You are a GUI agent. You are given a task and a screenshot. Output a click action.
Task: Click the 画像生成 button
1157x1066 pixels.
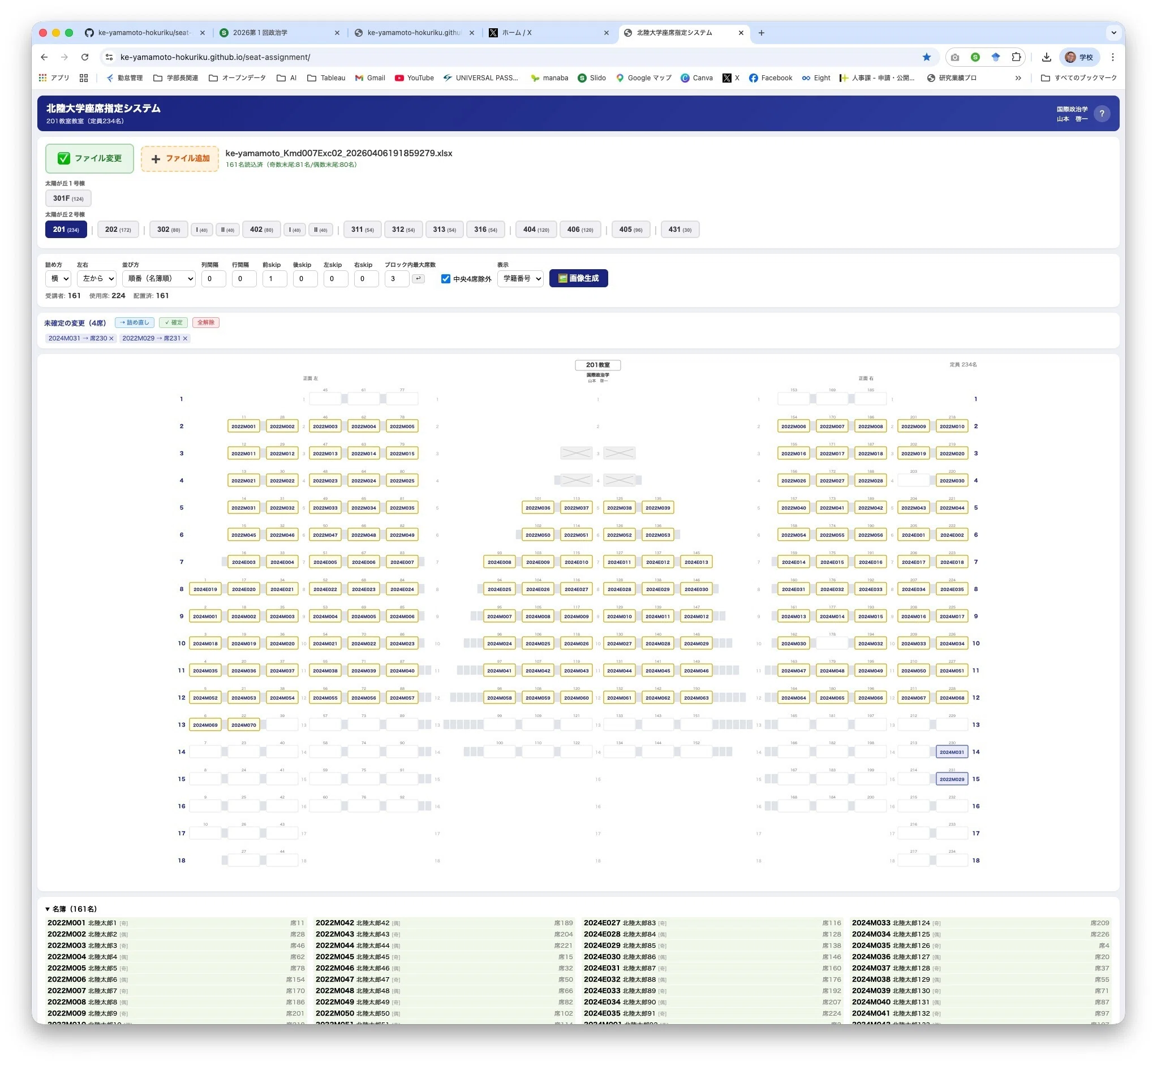tap(578, 279)
